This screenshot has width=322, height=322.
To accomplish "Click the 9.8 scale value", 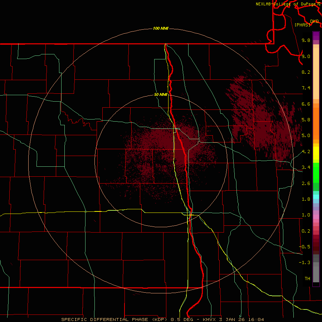I will [306, 40].
